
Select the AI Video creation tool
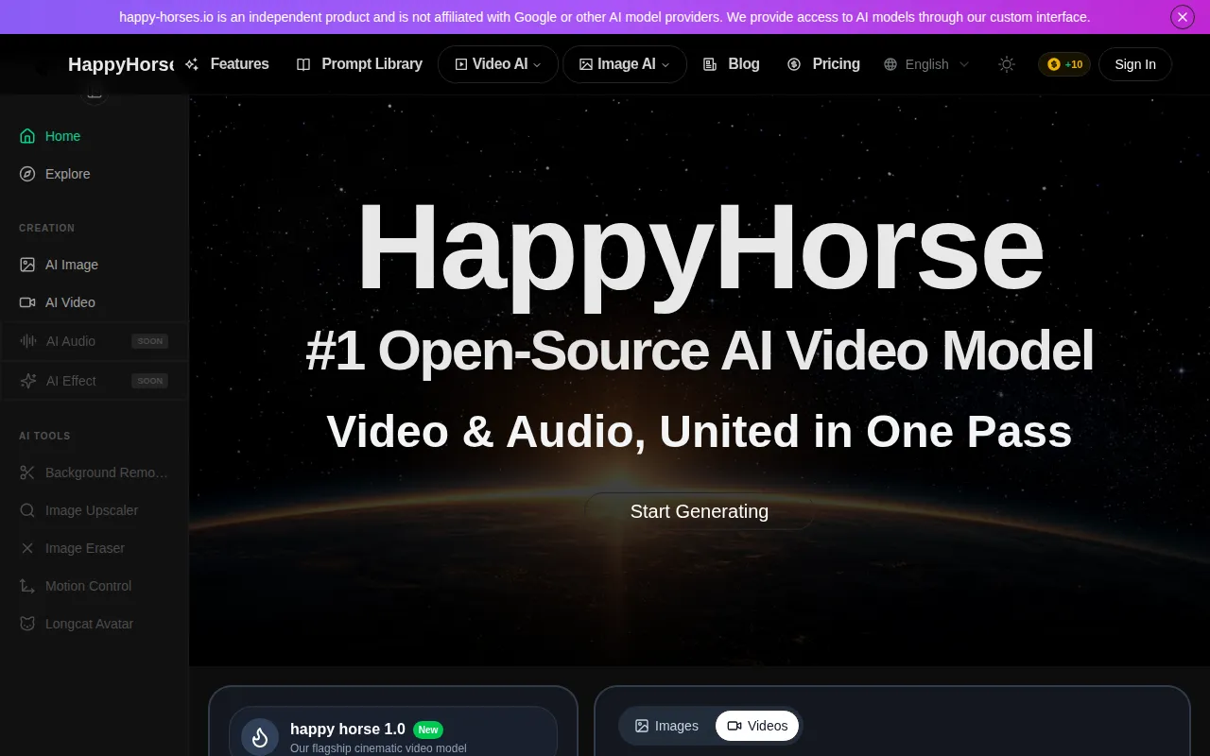coord(70,302)
